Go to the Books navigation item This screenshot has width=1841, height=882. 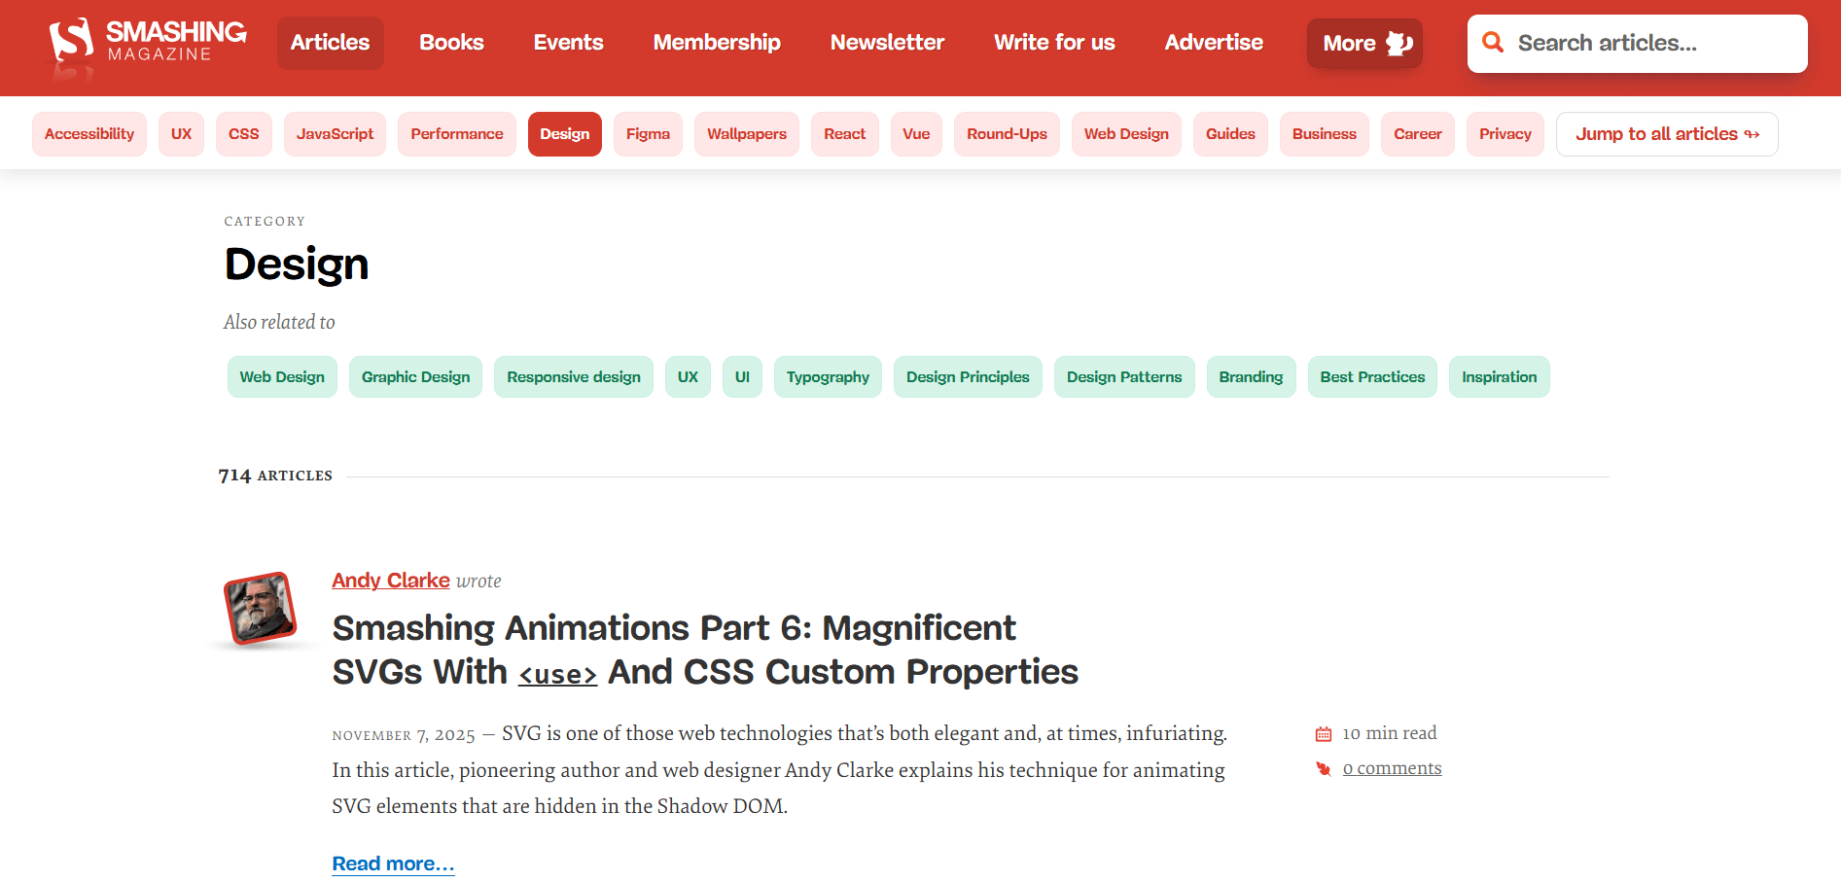coord(451,43)
